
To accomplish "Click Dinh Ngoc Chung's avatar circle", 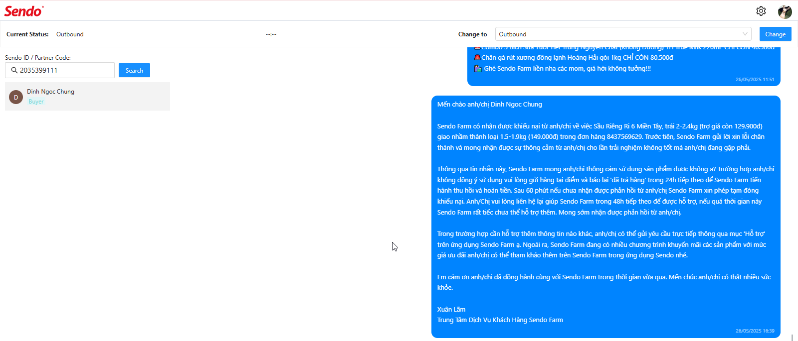I will pos(16,97).
